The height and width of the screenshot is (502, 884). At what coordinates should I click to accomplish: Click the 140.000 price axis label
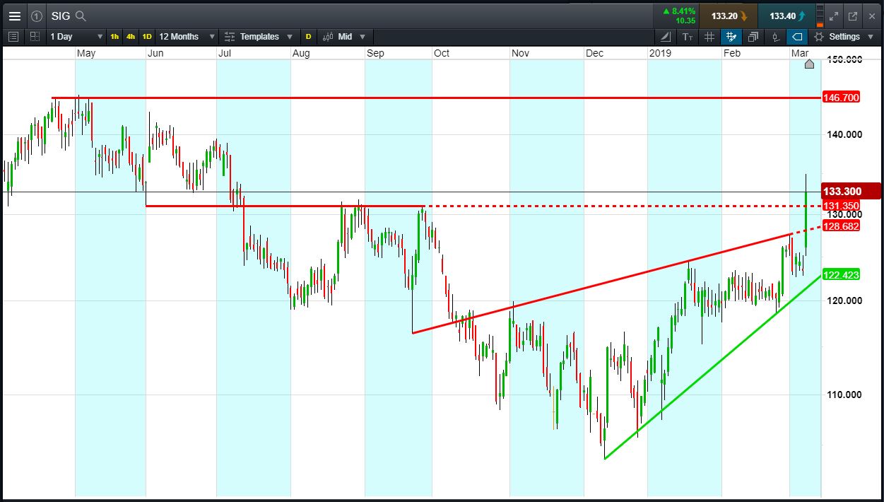pyautogui.click(x=844, y=134)
